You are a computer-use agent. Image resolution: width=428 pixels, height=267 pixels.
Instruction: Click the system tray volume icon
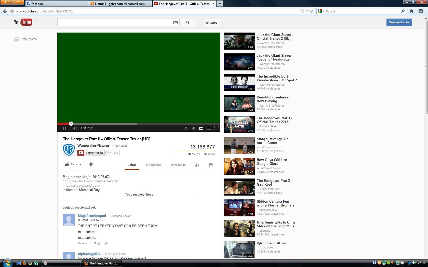pos(414,263)
